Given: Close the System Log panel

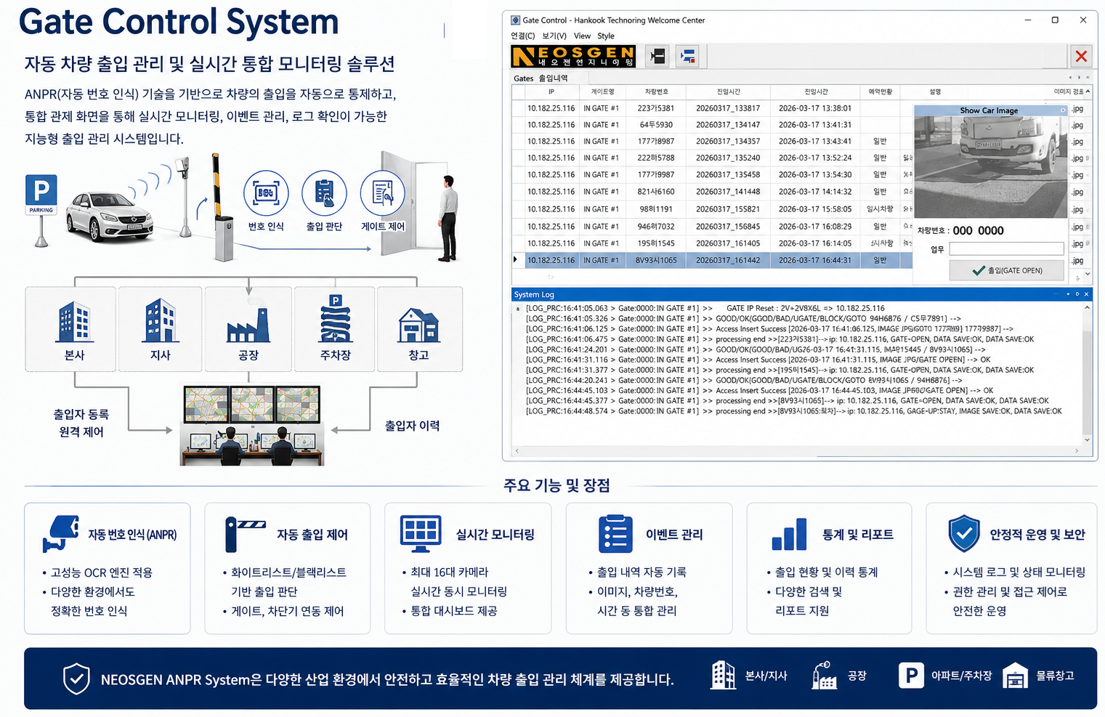Looking at the screenshot, I should coord(1086,294).
